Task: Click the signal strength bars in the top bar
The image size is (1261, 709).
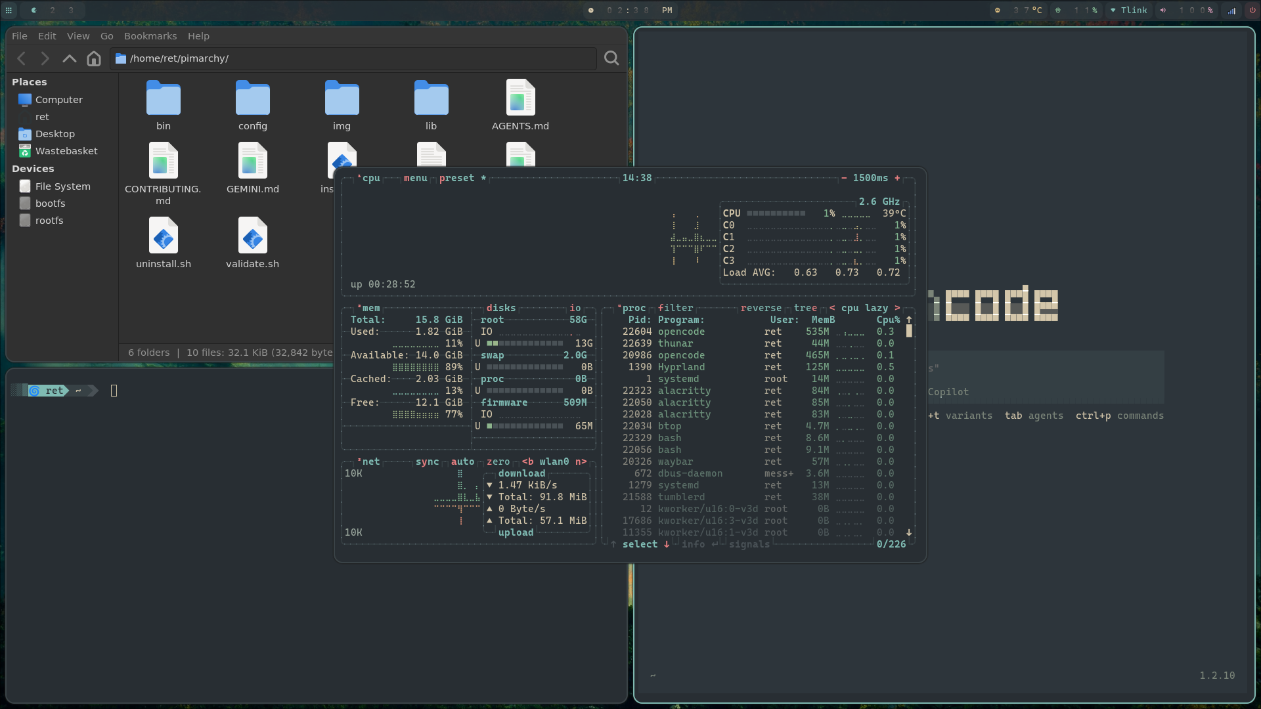Action: click(x=1231, y=10)
